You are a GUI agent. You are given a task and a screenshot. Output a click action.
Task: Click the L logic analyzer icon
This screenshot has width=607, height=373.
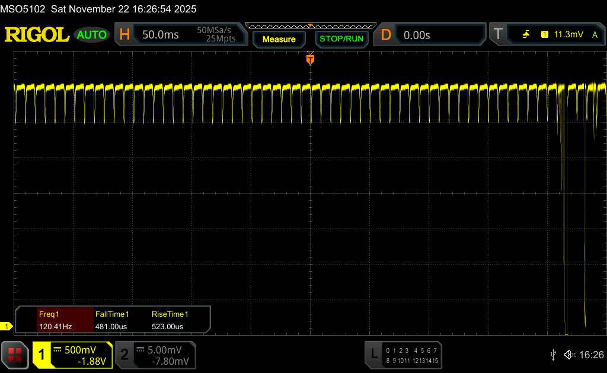click(373, 355)
